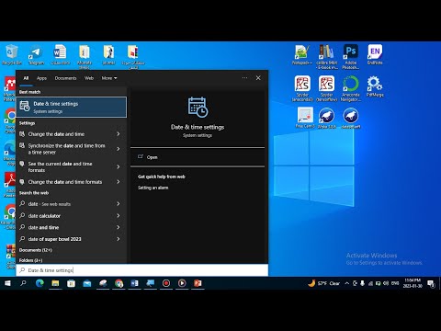Launch Anaconda Navigator desktop shortcut
Viewport: 441px width, 331px height.
[351, 89]
